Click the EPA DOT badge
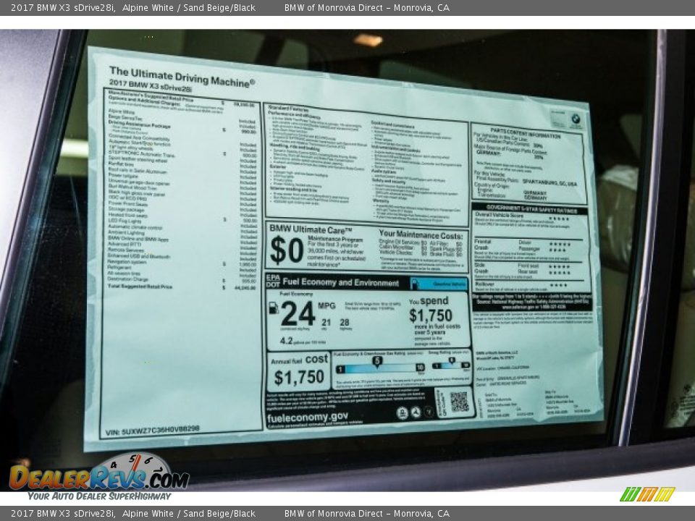695x521 pixels. coord(272,281)
